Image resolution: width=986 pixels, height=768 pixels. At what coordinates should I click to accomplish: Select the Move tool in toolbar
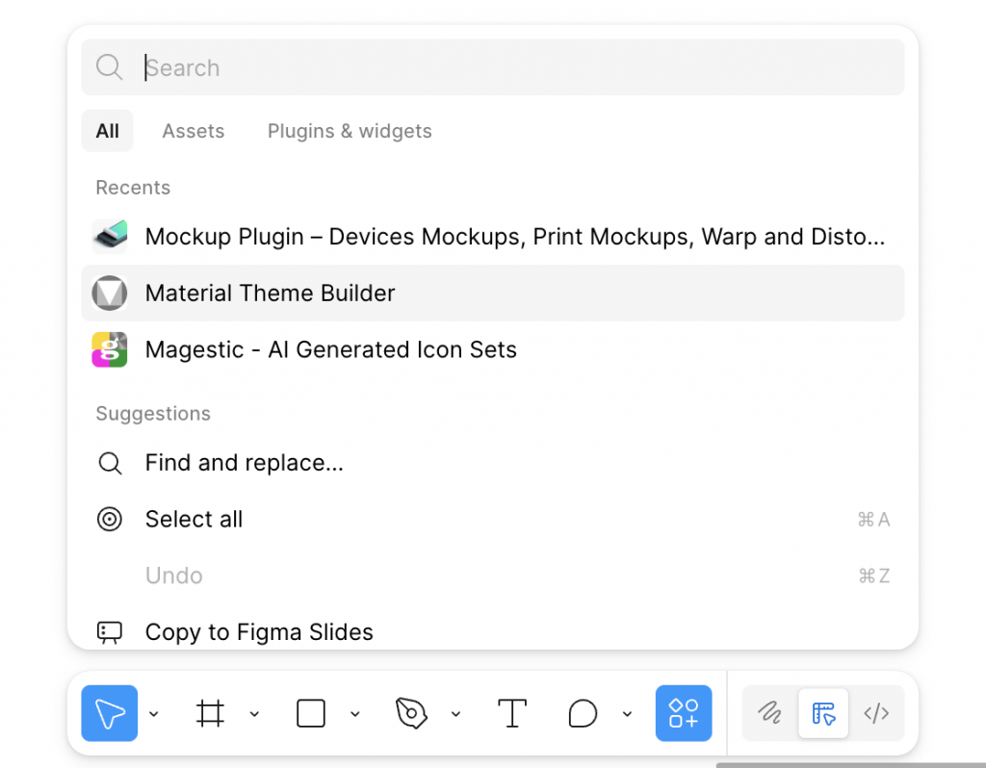[110, 713]
